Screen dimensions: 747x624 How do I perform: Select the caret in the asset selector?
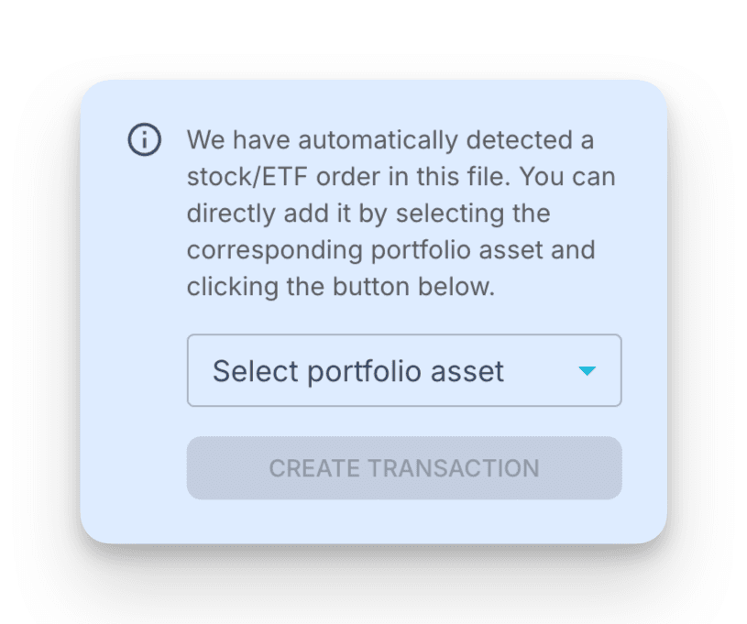(588, 371)
